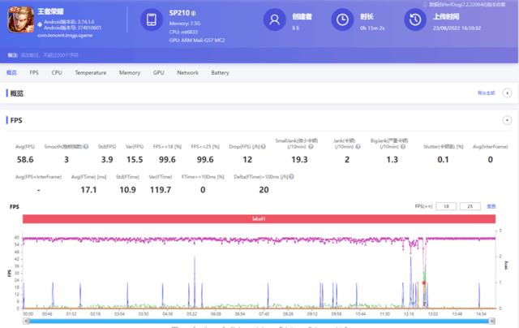Collapse the FPS section with round arrow
The height and width of the screenshot is (328, 519).
click(x=508, y=119)
